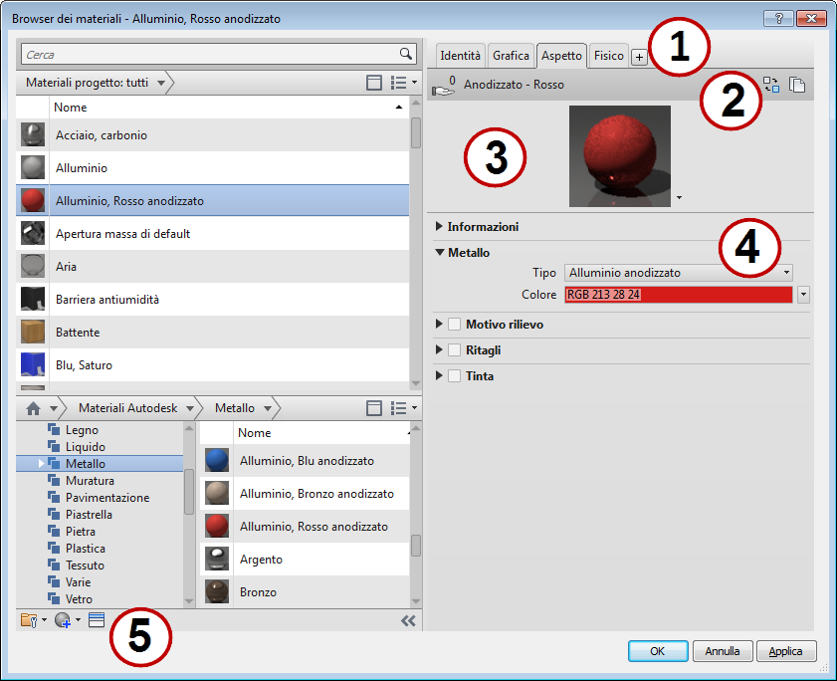Viewport: 837px width, 681px height.
Task: Open library list view options icon
Action: (x=403, y=408)
